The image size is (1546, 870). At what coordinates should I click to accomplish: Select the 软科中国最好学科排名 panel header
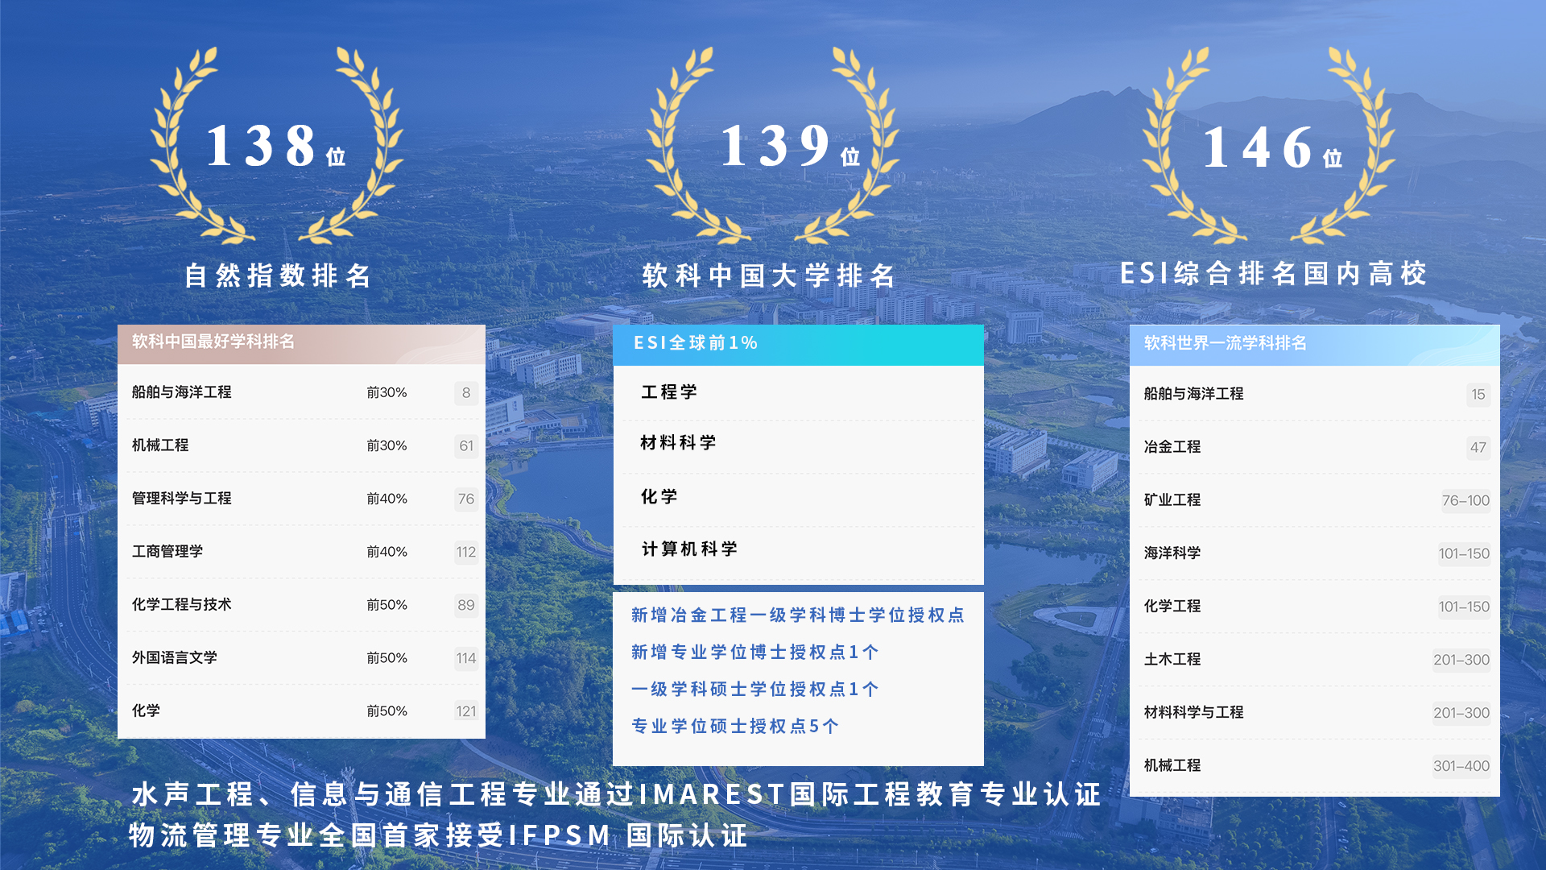tap(301, 343)
